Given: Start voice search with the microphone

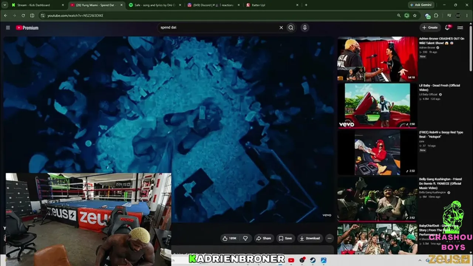Looking at the screenshot, I should (x=304, y=27).
